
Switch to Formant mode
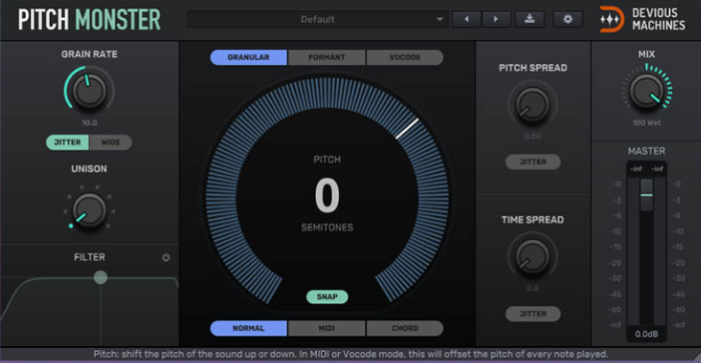[x=327, y=57]
